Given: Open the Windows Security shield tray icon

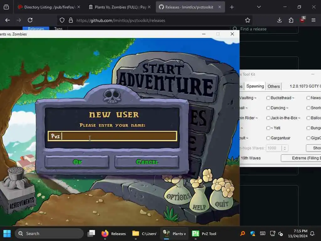Looking at the screenshot, I should (253, 233).
